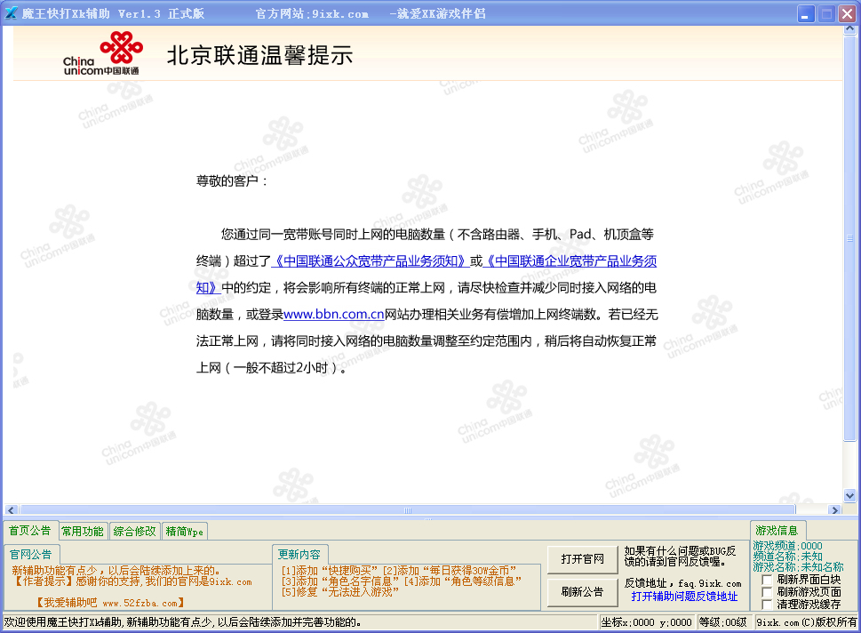Select the 官网公告 tab
This screenshot has height=633, width=861.
click(x=31, y=555)
